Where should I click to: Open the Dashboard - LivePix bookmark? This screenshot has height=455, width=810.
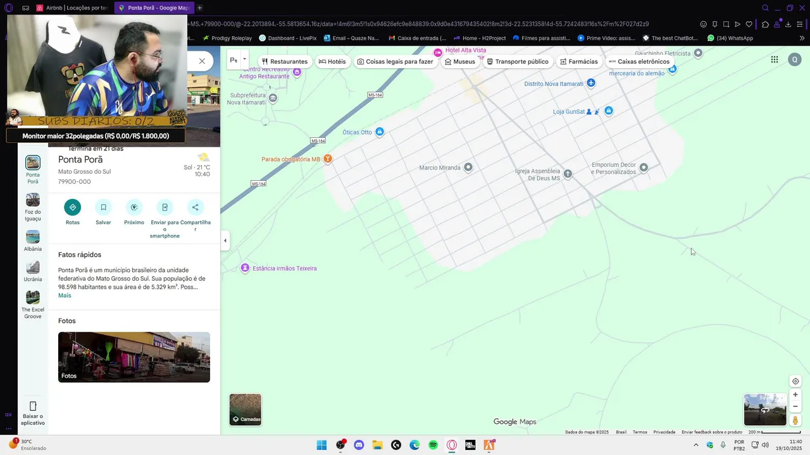pyautogui.click(x=288, y=38)
